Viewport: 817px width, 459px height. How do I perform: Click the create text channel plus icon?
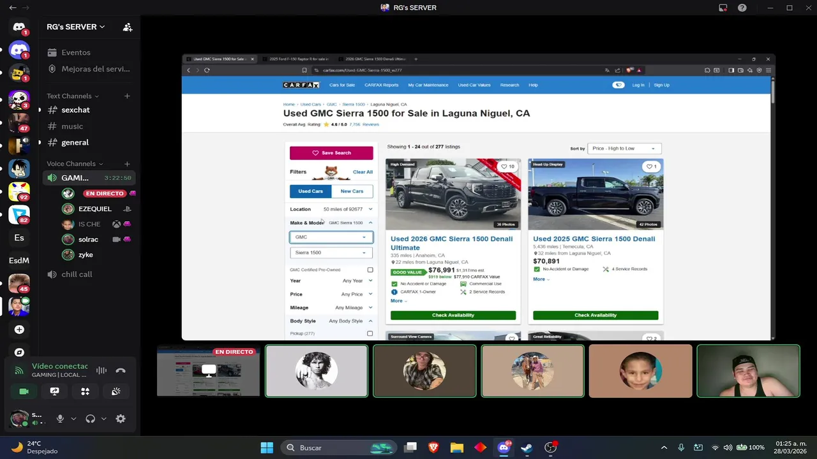coord(127,96)
